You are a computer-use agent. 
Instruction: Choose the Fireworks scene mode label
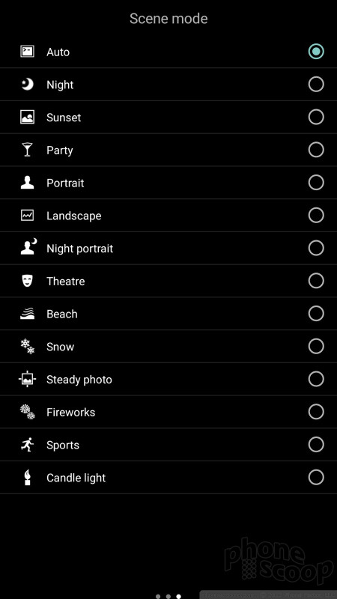click(70, 413)
